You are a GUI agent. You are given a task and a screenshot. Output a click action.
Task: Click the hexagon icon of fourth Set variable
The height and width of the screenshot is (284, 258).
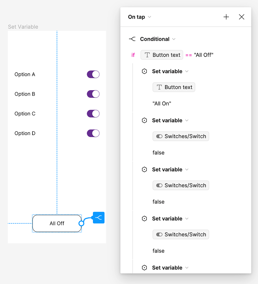click(144, 219)
